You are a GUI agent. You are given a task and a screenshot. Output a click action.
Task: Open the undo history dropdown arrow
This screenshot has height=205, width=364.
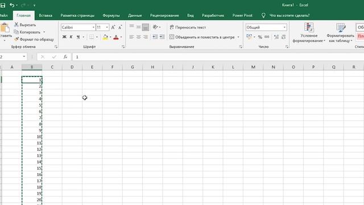[x=17, y=5]
